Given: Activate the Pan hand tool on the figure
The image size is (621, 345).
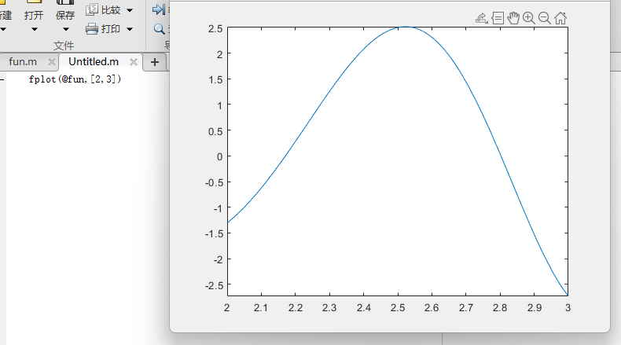Looking at the screenshot, I should pos(513,18).
